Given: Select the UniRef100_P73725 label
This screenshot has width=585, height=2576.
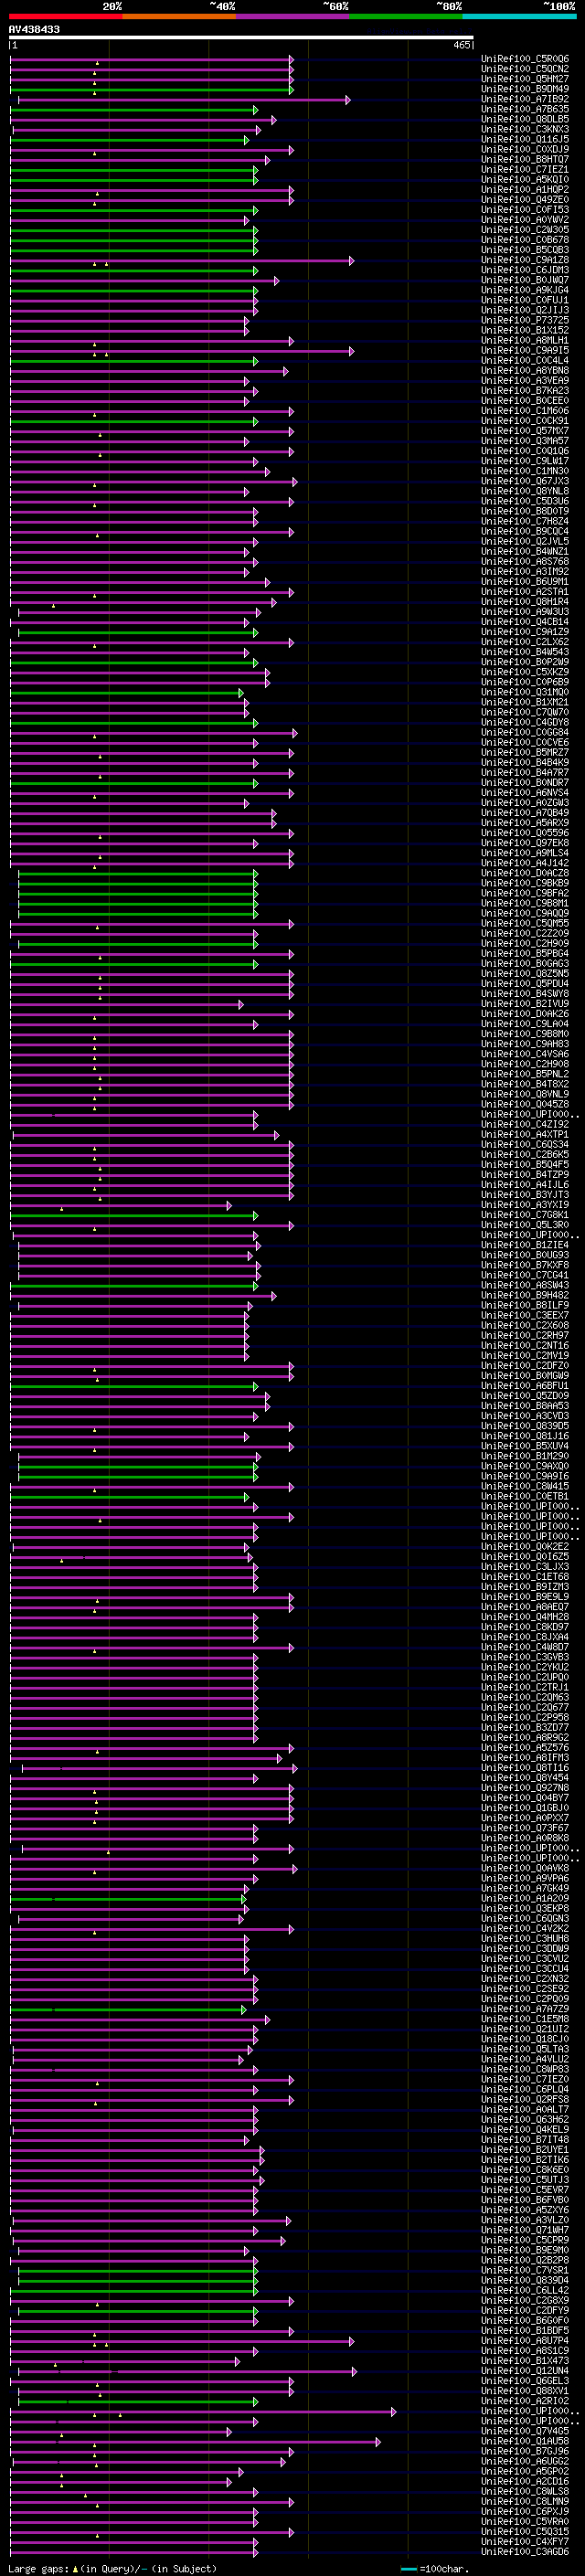Looking at the screenshot, I should [x=525, y=320].
